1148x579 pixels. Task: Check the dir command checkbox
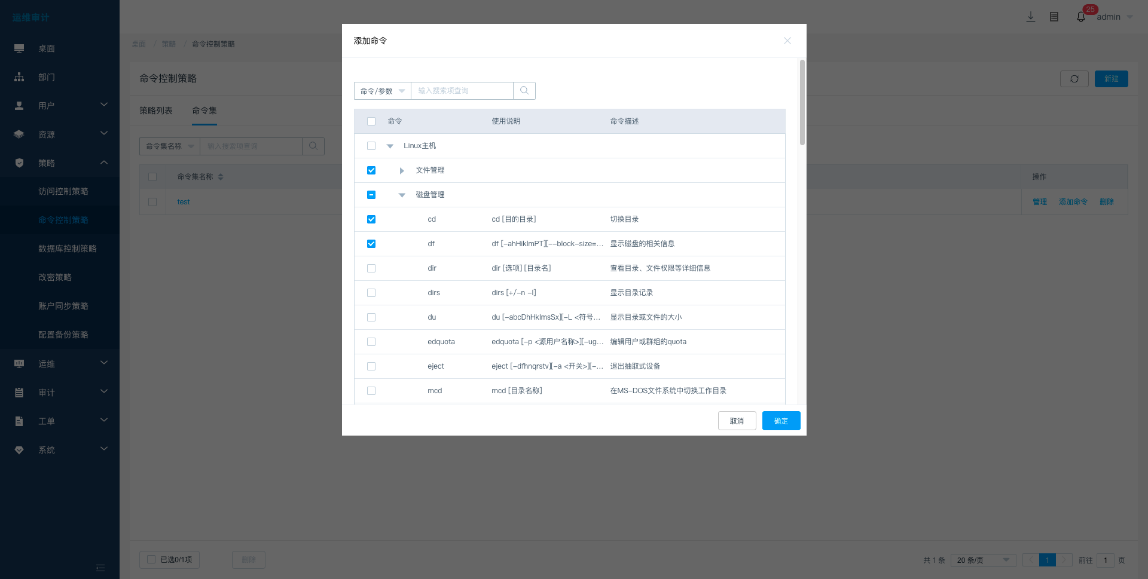(371, 268)
